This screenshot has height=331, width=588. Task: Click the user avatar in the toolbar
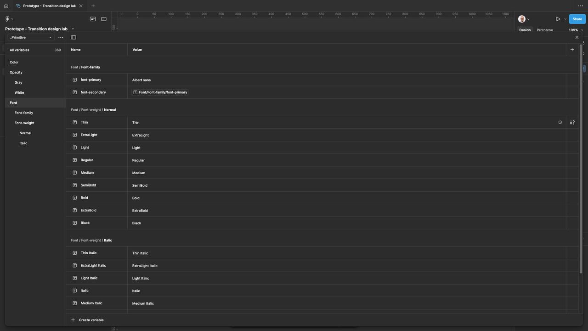(x=522, y=19)
